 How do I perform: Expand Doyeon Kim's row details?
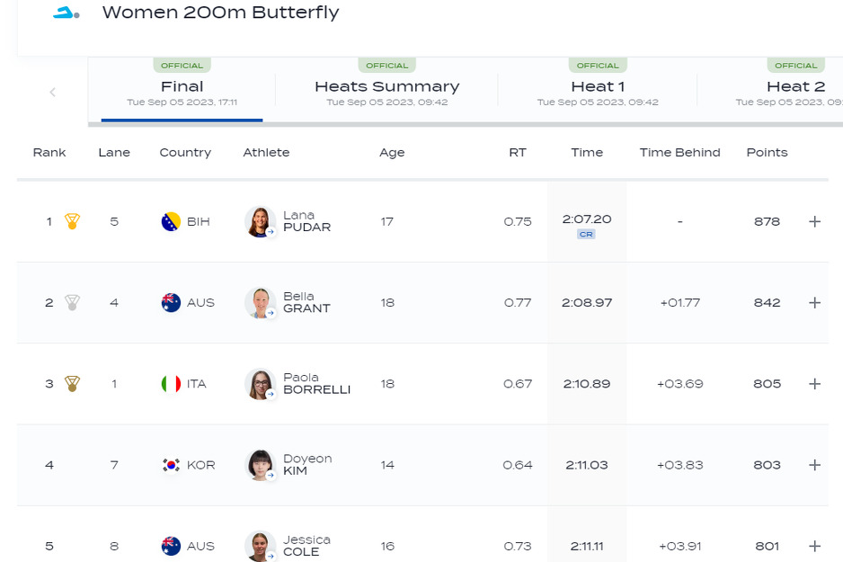tap(814, 465)
